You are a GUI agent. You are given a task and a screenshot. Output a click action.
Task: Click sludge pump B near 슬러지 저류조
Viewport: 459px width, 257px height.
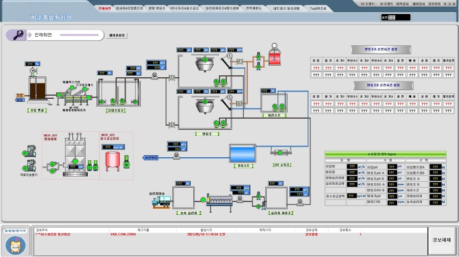[x=259, y=207]
